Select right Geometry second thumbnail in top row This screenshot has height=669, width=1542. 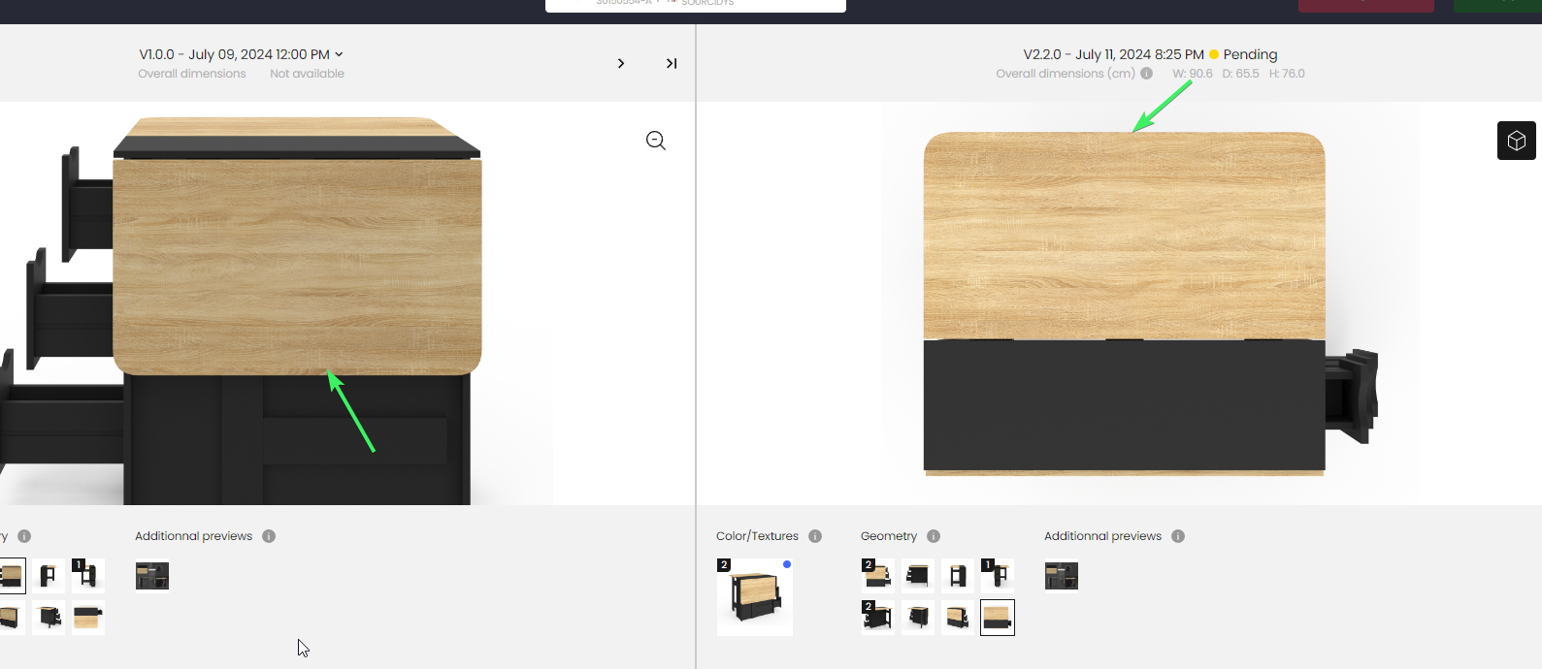(x=917, y=576)
